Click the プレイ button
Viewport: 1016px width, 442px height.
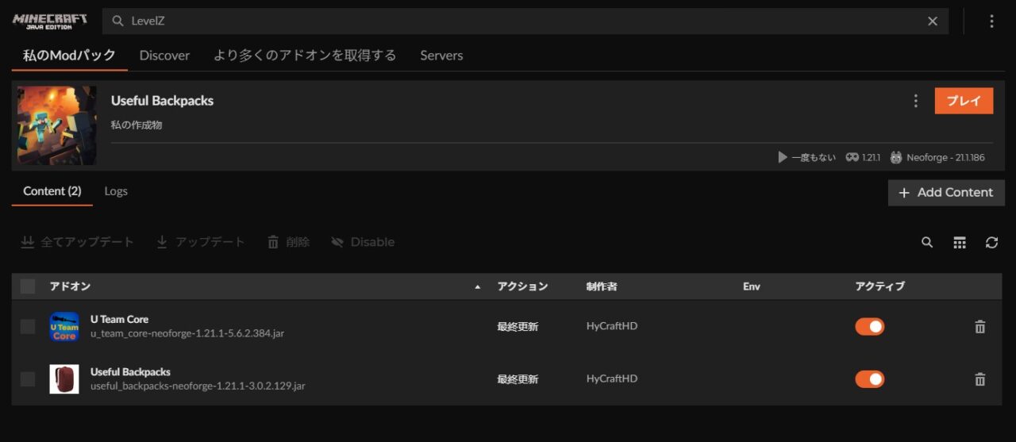coord(964,101)
